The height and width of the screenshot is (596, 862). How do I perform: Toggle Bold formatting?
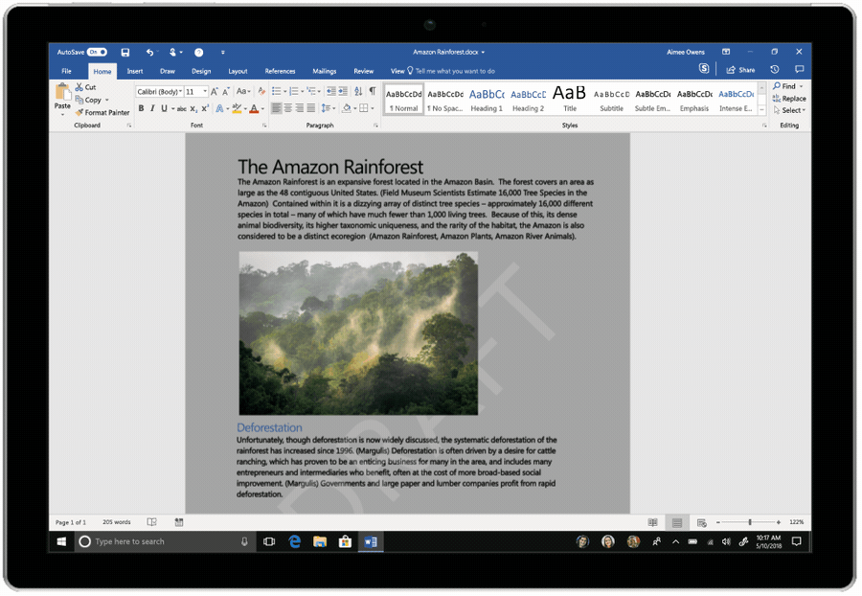coord(141,108)
